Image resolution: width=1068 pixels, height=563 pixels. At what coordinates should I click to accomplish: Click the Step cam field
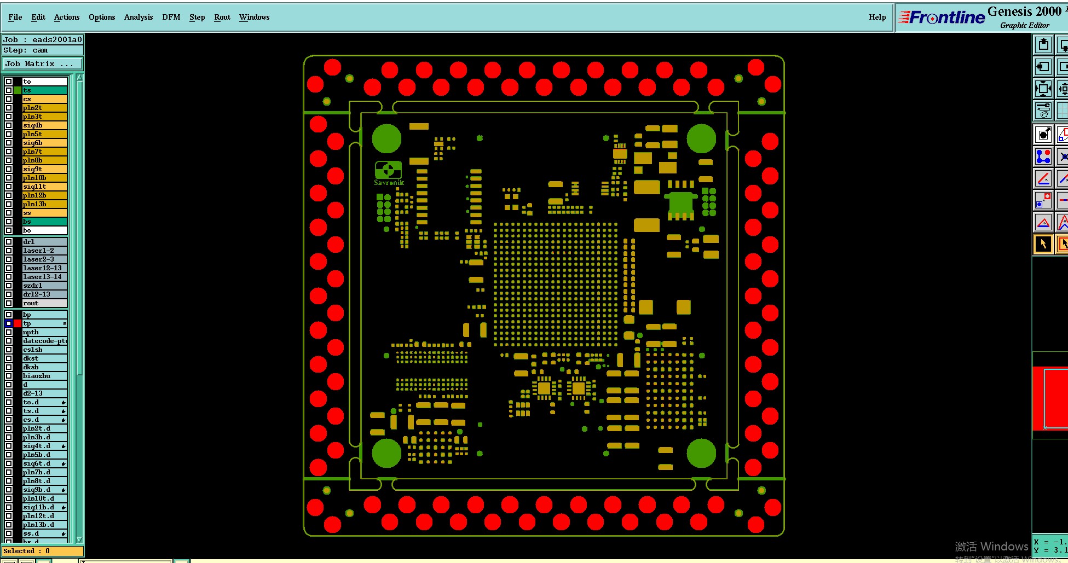click(43, 50)
